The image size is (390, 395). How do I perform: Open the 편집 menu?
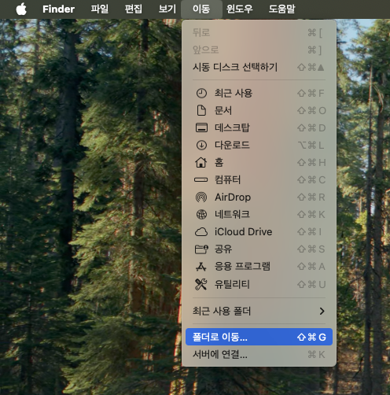(x=133, y=9)
